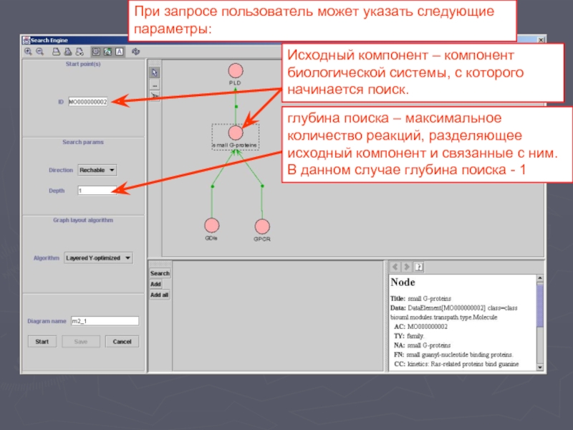
Task: Click the help question mark icon
Action: pos(419,267)
